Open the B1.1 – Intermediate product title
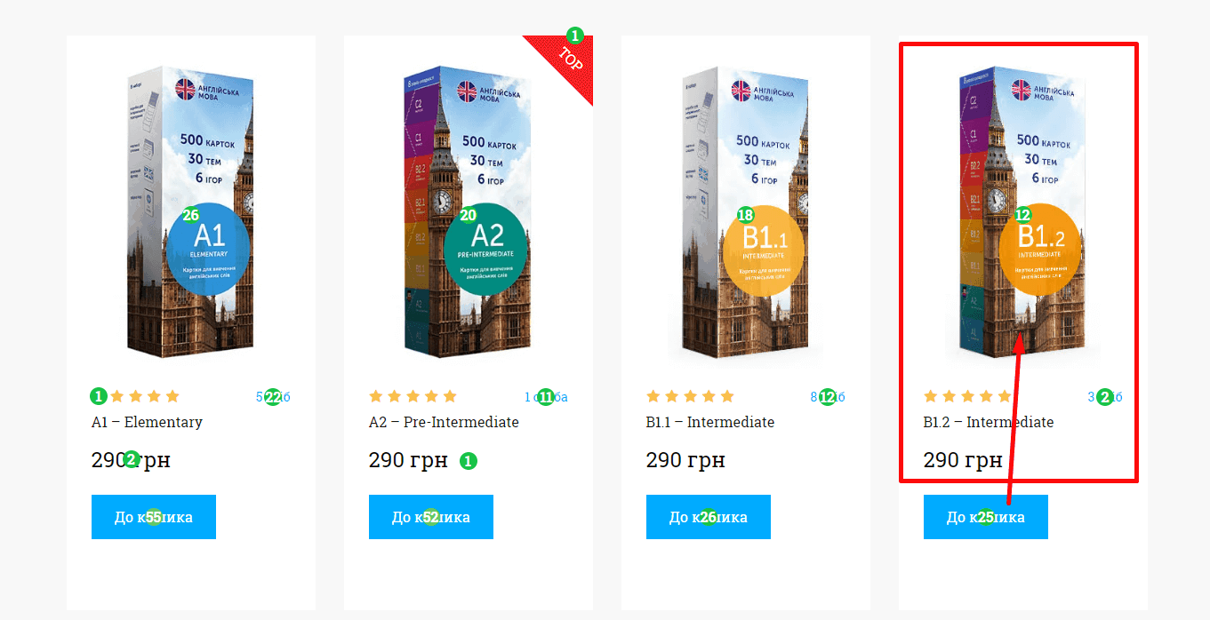Viewport: 1210px width, 620px height. 710,422
